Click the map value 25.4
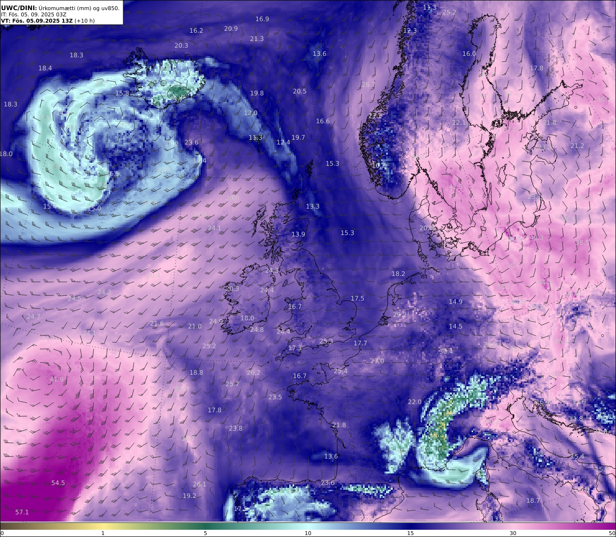 point(341,371)
